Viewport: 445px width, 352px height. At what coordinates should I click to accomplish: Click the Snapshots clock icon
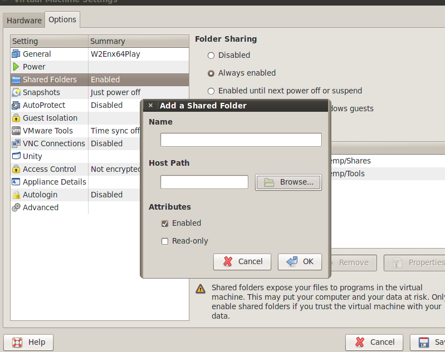point(16,92)
